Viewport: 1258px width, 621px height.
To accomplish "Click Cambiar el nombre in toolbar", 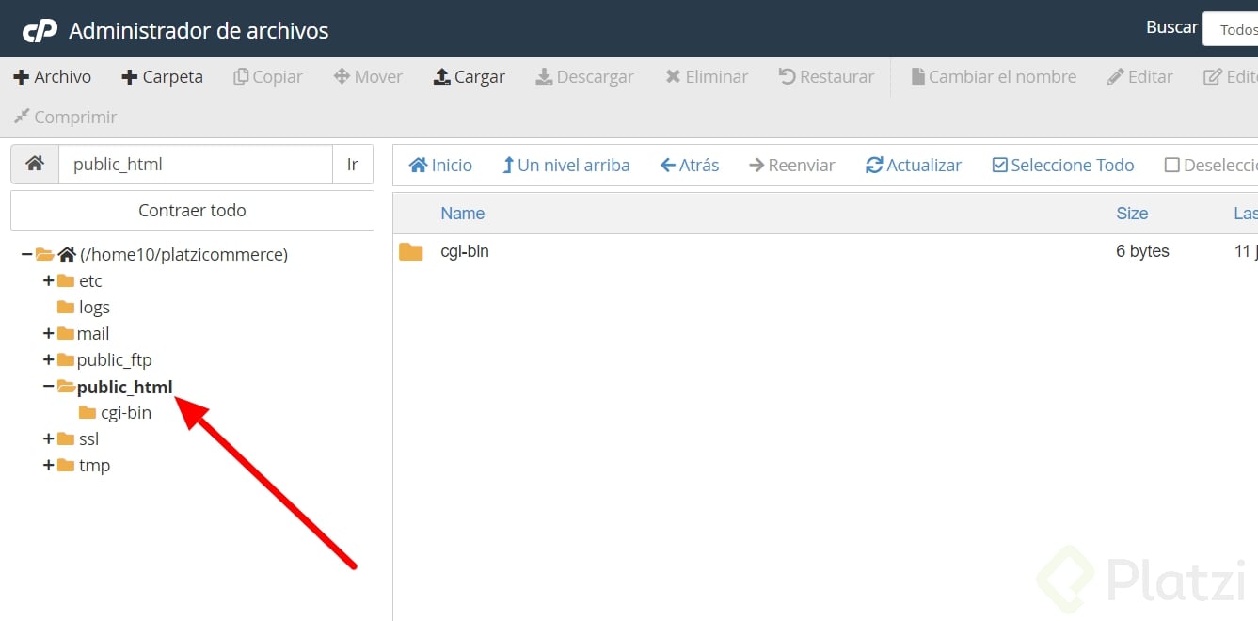I will click(x=994, y=77).
